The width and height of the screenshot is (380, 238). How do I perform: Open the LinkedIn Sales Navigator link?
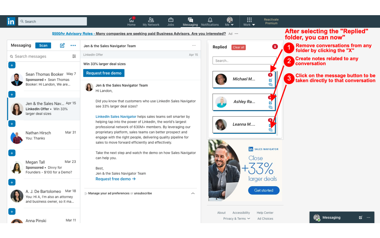click(116, 117)
